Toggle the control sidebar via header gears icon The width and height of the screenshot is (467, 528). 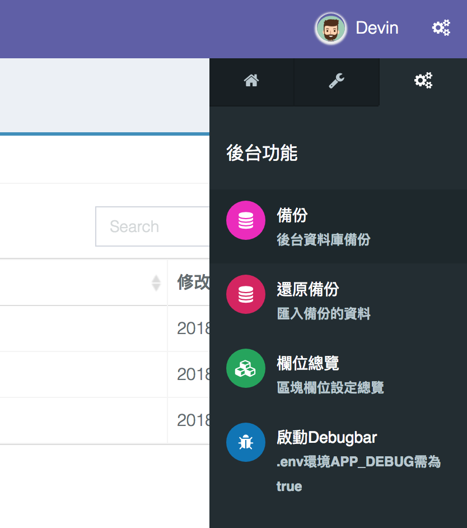pos(441,28)
